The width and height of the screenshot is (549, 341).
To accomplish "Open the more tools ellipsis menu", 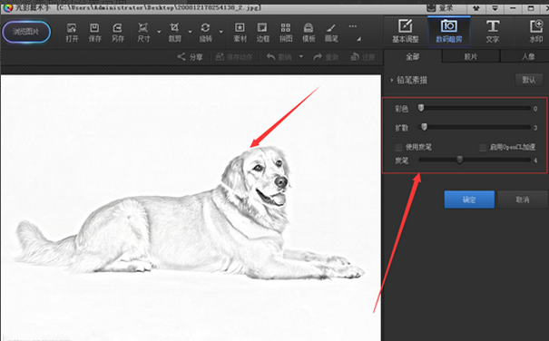I will coord(353,26).
